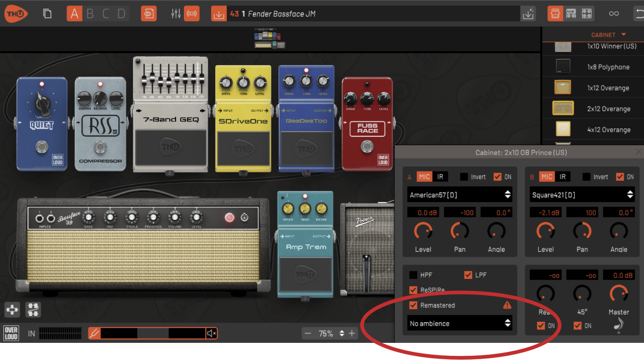Select the IR tab for channel B
The height and width of the screenshot is (360, 644).
point(563,177)
